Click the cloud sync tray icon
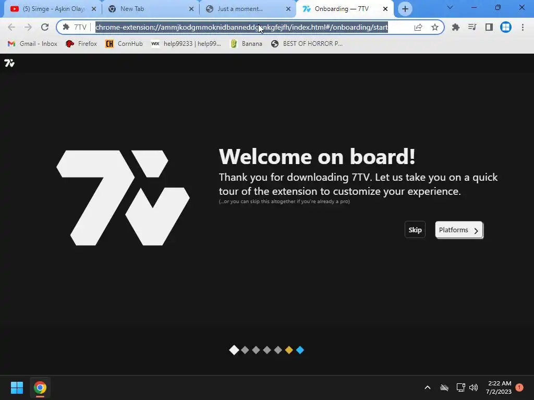Screen dimensions: 534x400 click(x=444, y=387)
